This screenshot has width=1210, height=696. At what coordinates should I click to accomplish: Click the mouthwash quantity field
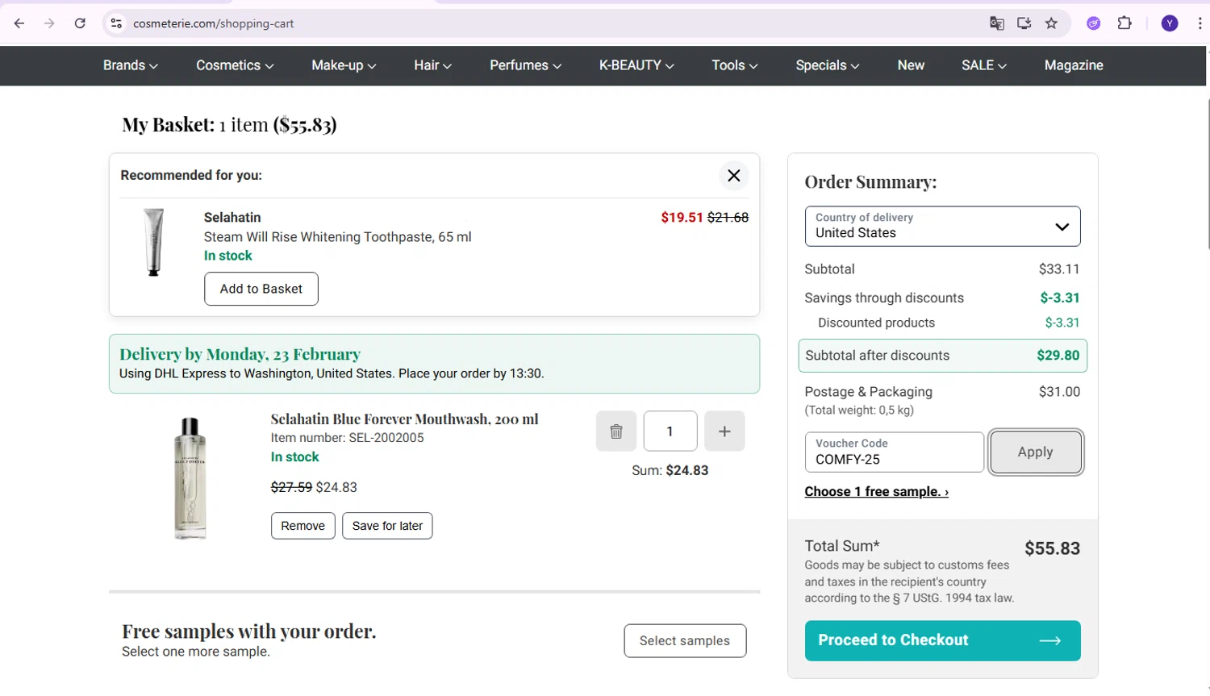point(670,431)
